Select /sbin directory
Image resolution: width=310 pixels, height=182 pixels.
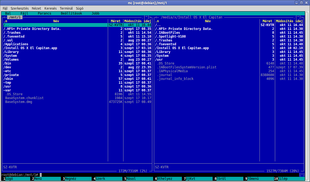pyautogui.click(x=77, y=79)
